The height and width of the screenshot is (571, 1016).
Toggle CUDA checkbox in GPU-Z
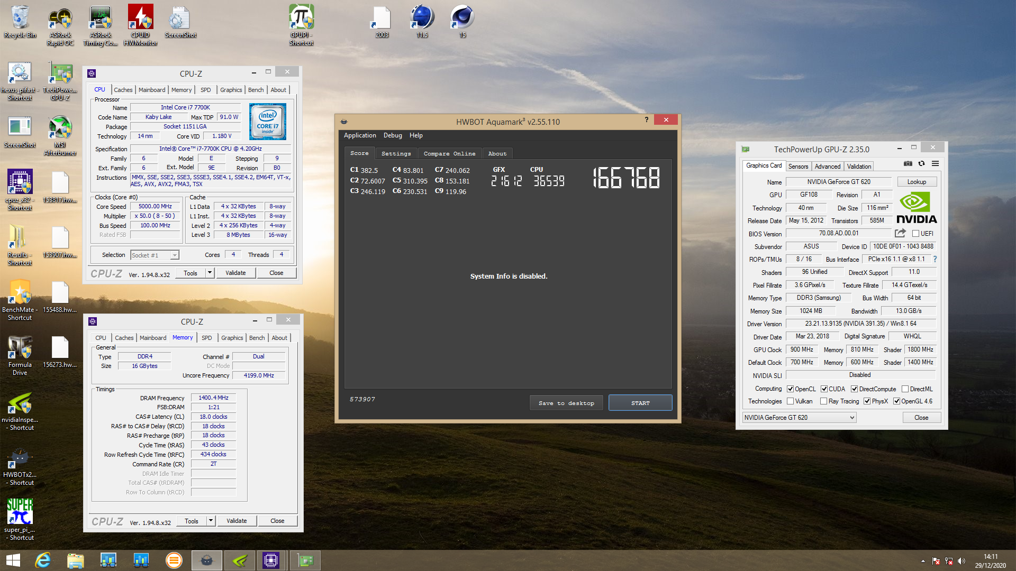point(824,389)
